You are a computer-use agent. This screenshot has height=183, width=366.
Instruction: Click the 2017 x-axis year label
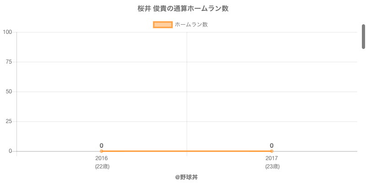click(x=272, y=158)
